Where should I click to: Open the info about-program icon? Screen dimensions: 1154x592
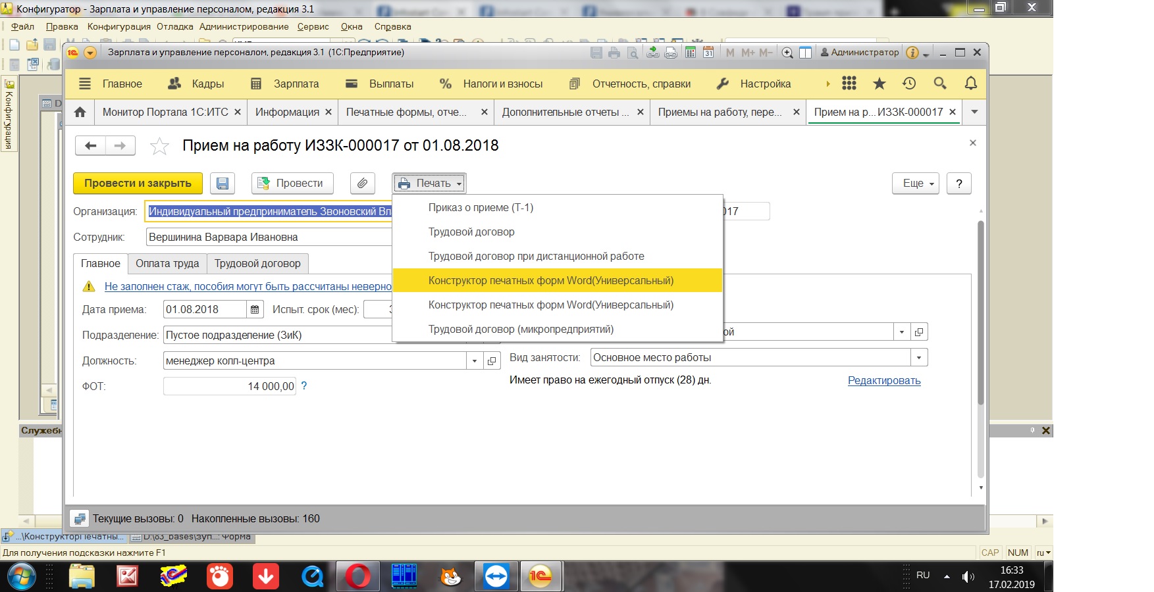(x=912, y=53)
